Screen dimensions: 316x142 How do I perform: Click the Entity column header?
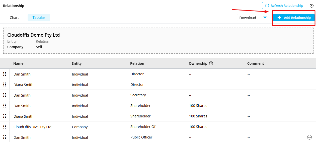pyautogui.click(x=76, y=63)
